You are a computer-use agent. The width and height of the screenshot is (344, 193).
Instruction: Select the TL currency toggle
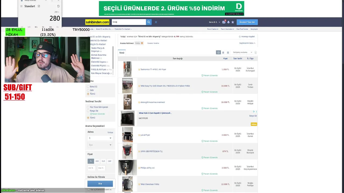click(91, 161)
